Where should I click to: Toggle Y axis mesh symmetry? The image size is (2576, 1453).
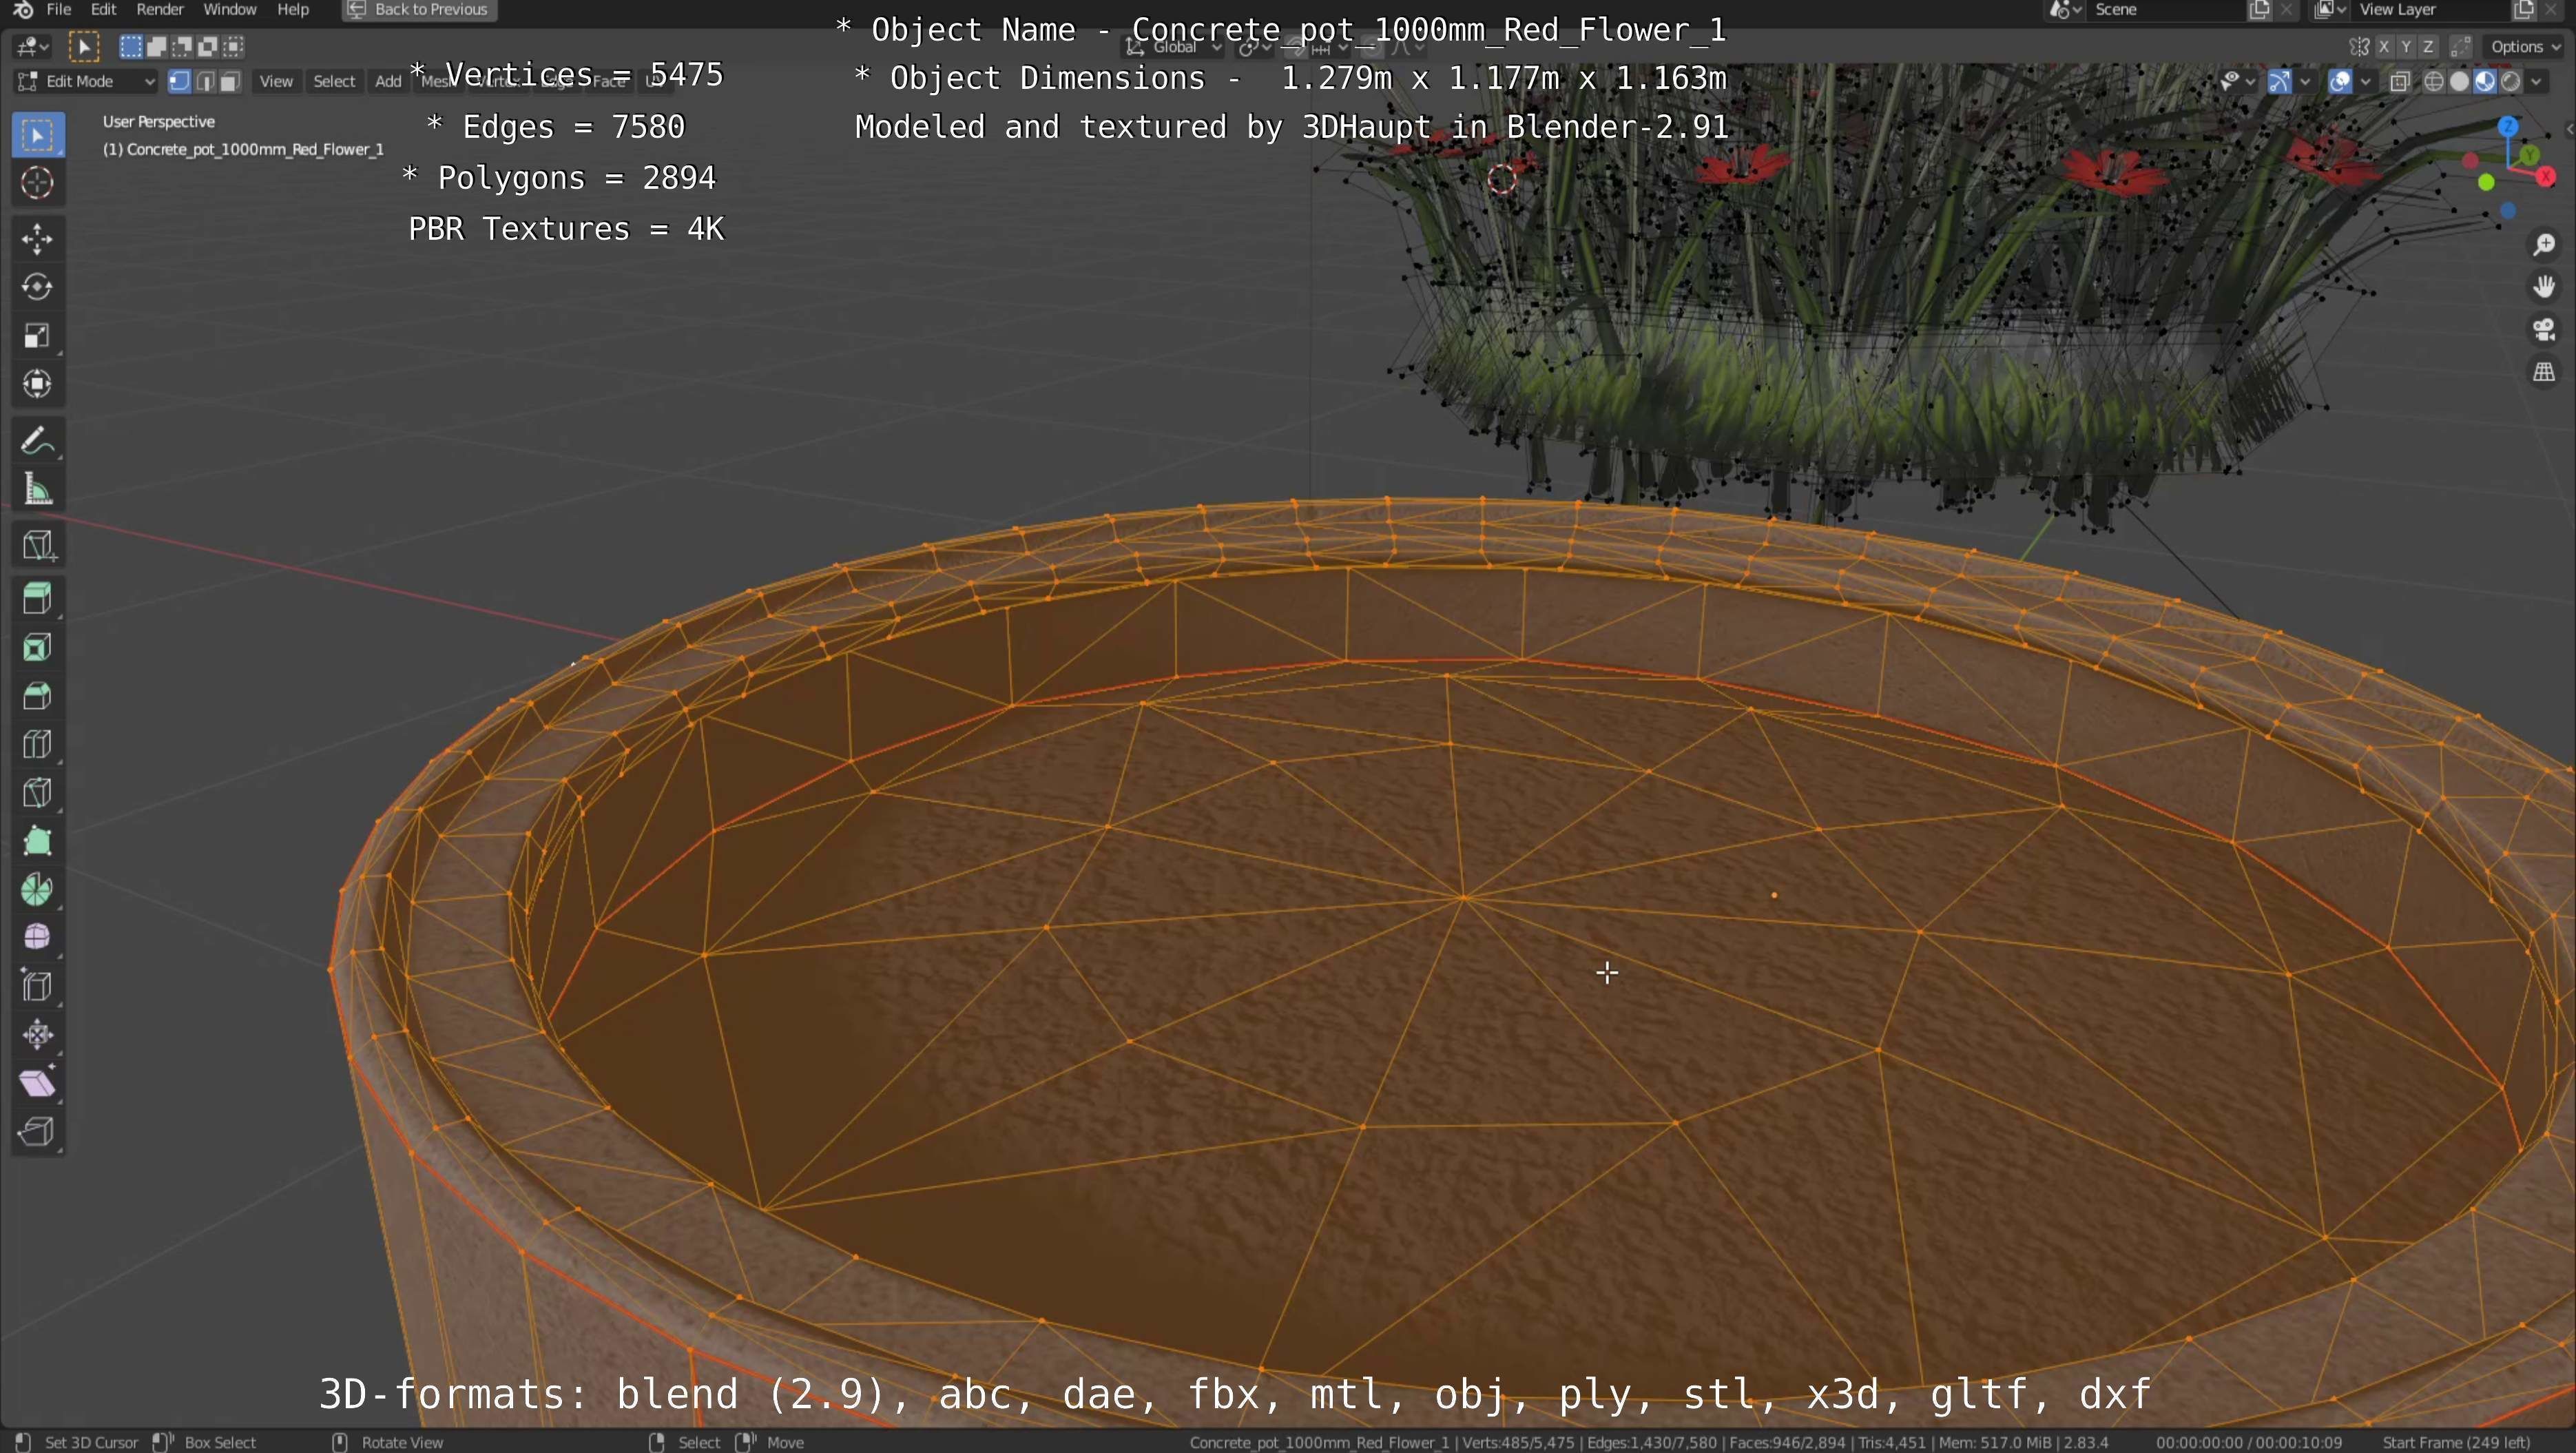click(2406, 47)
